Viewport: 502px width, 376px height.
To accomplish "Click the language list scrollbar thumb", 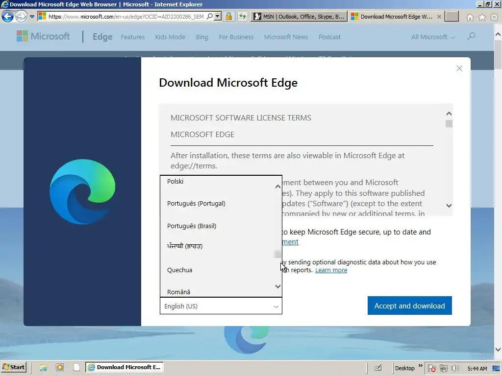I will [277, 255].
